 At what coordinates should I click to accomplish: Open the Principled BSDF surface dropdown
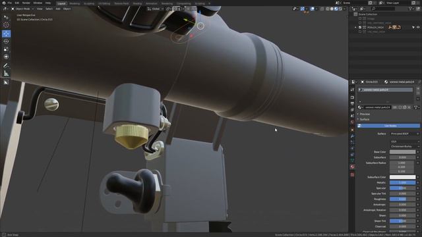(x=405, y=134)
